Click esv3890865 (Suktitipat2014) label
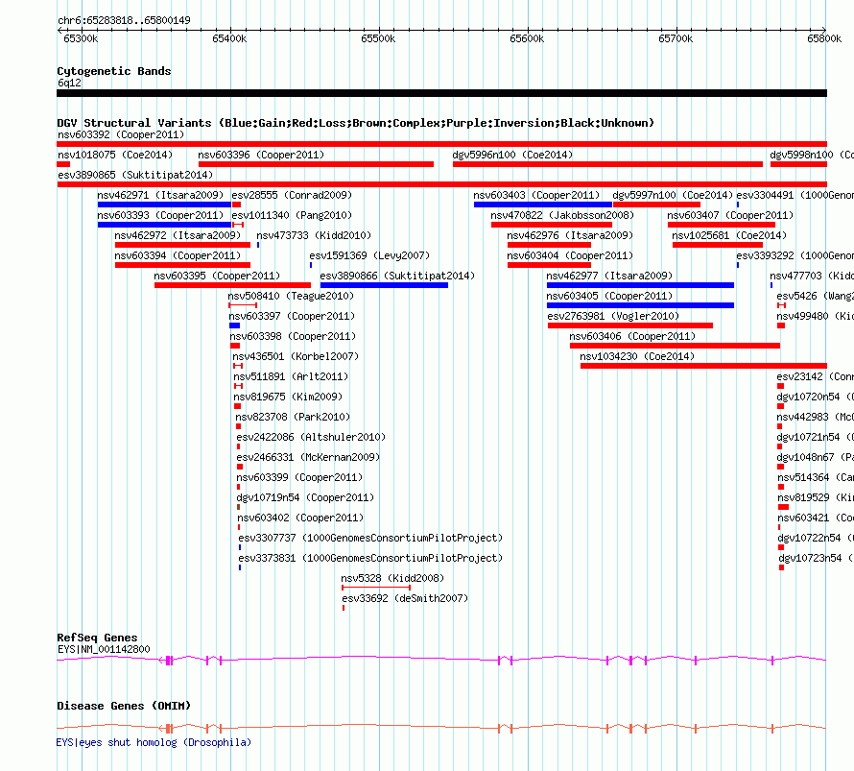Screen dimensions: 854x771 (135, 175)
